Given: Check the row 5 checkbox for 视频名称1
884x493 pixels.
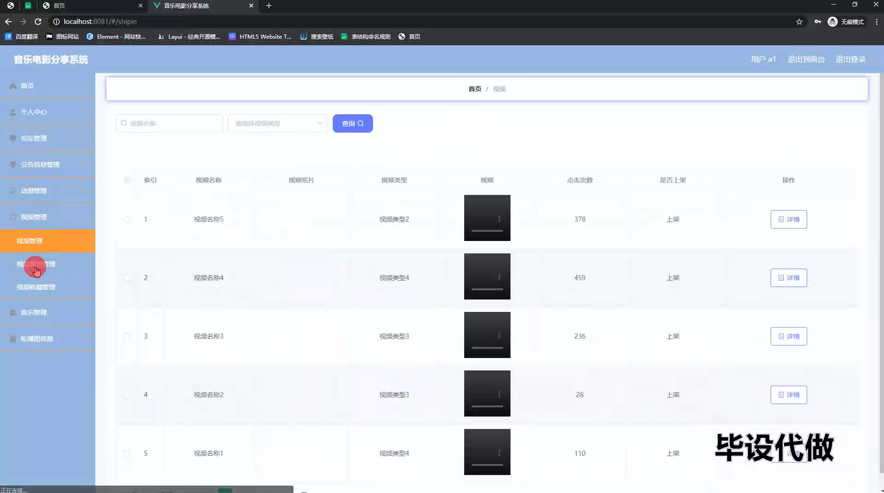Looking at the screenshot, I should pyautogui.click(x=127, y=453).
